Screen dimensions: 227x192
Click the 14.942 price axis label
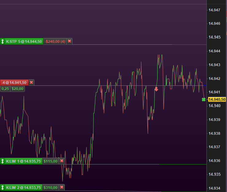214,78
